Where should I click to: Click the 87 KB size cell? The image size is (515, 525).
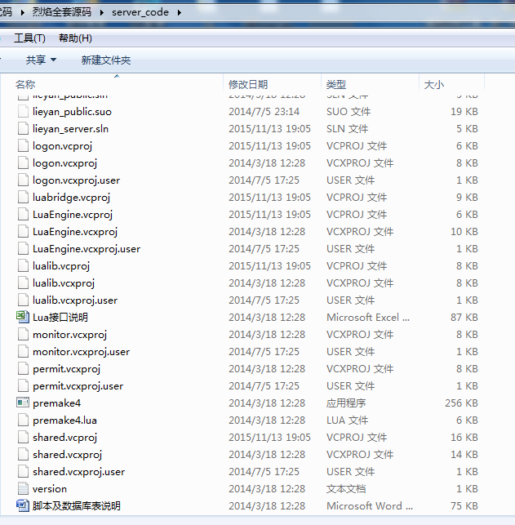pyautogui.click(x=464, y=317)
